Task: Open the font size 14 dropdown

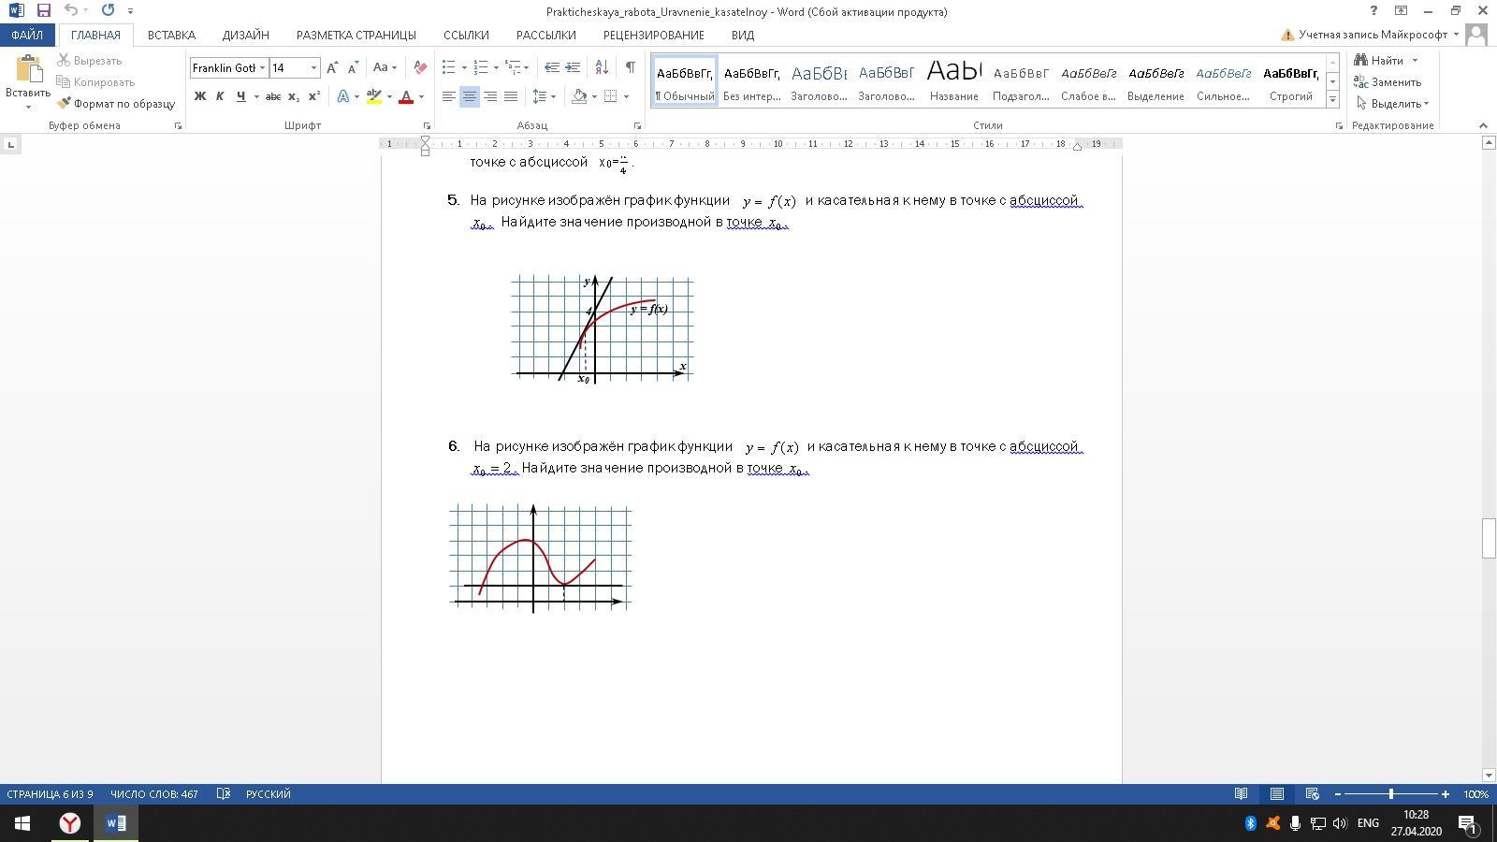Action: click(313, 67)
